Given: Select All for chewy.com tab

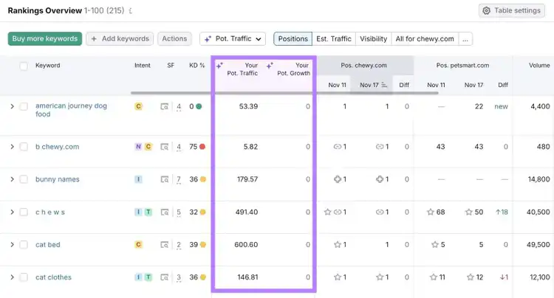Looking at the screenshot, I should click(x=425, y=39).
